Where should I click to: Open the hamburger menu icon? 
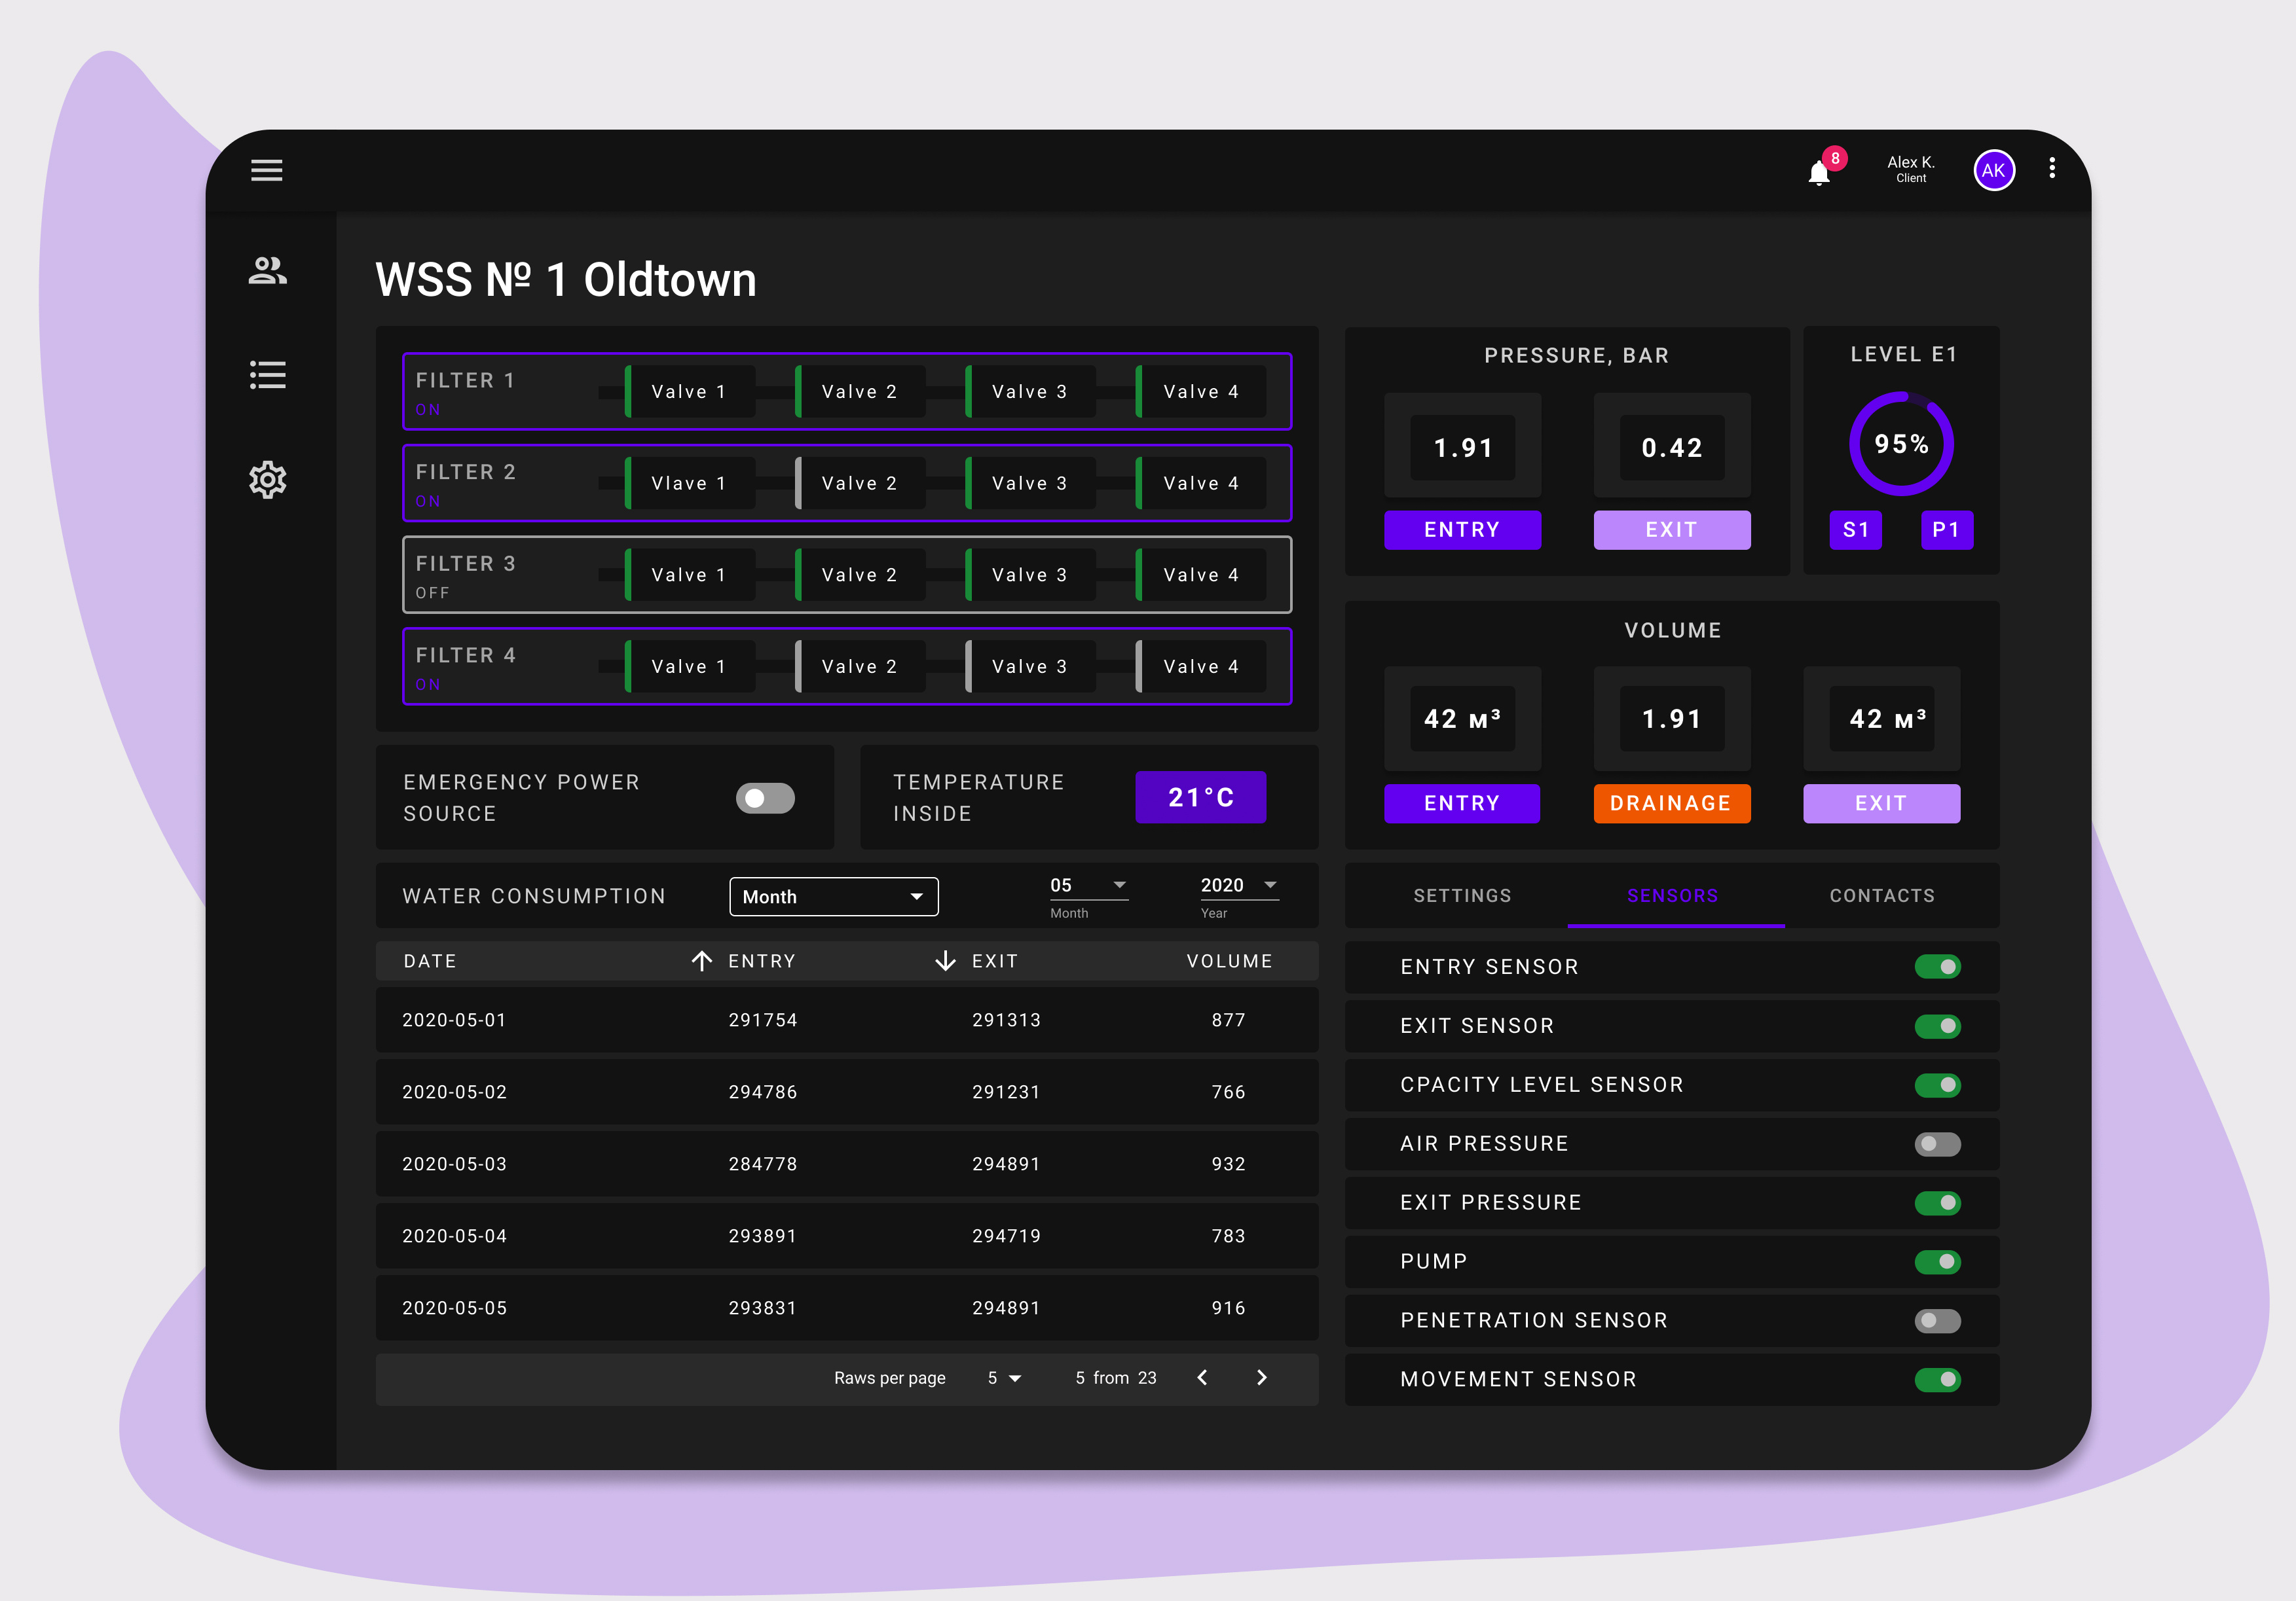pos(266,170)
